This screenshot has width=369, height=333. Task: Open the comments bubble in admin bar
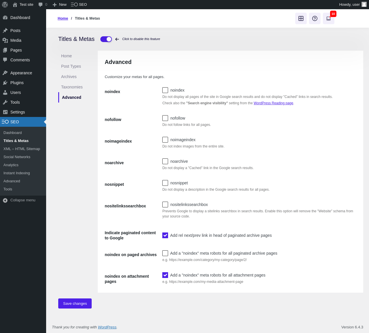pyautogui.click(x=40, y=5)
